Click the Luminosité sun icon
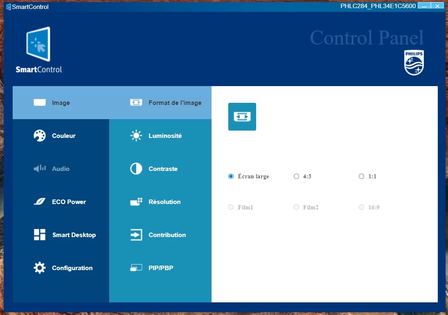 136,136
